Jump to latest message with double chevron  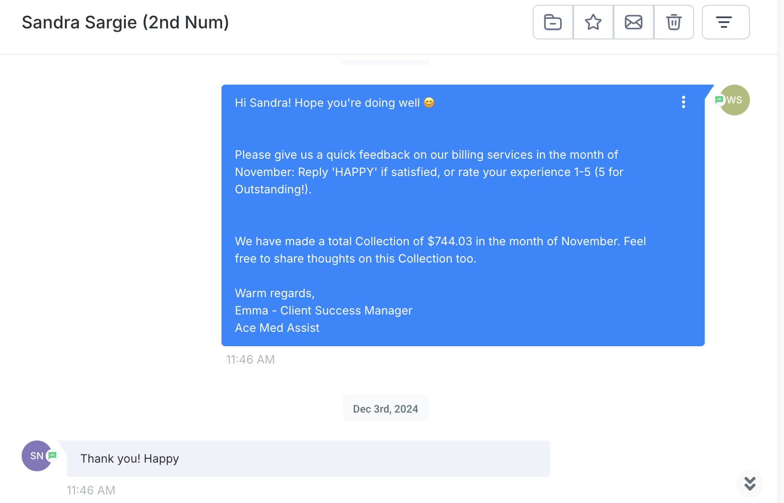point(750,483)
